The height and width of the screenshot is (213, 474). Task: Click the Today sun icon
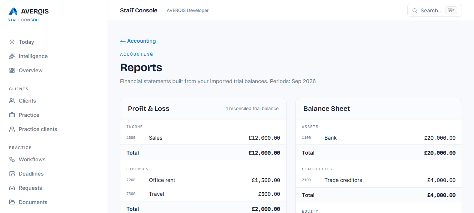tap(12, 42)
